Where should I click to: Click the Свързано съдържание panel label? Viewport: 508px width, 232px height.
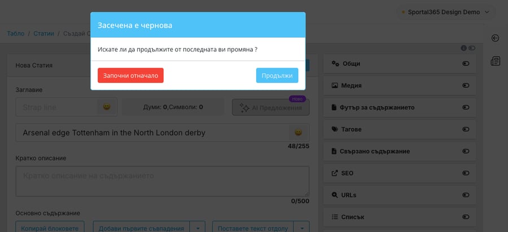click(375, 151)
